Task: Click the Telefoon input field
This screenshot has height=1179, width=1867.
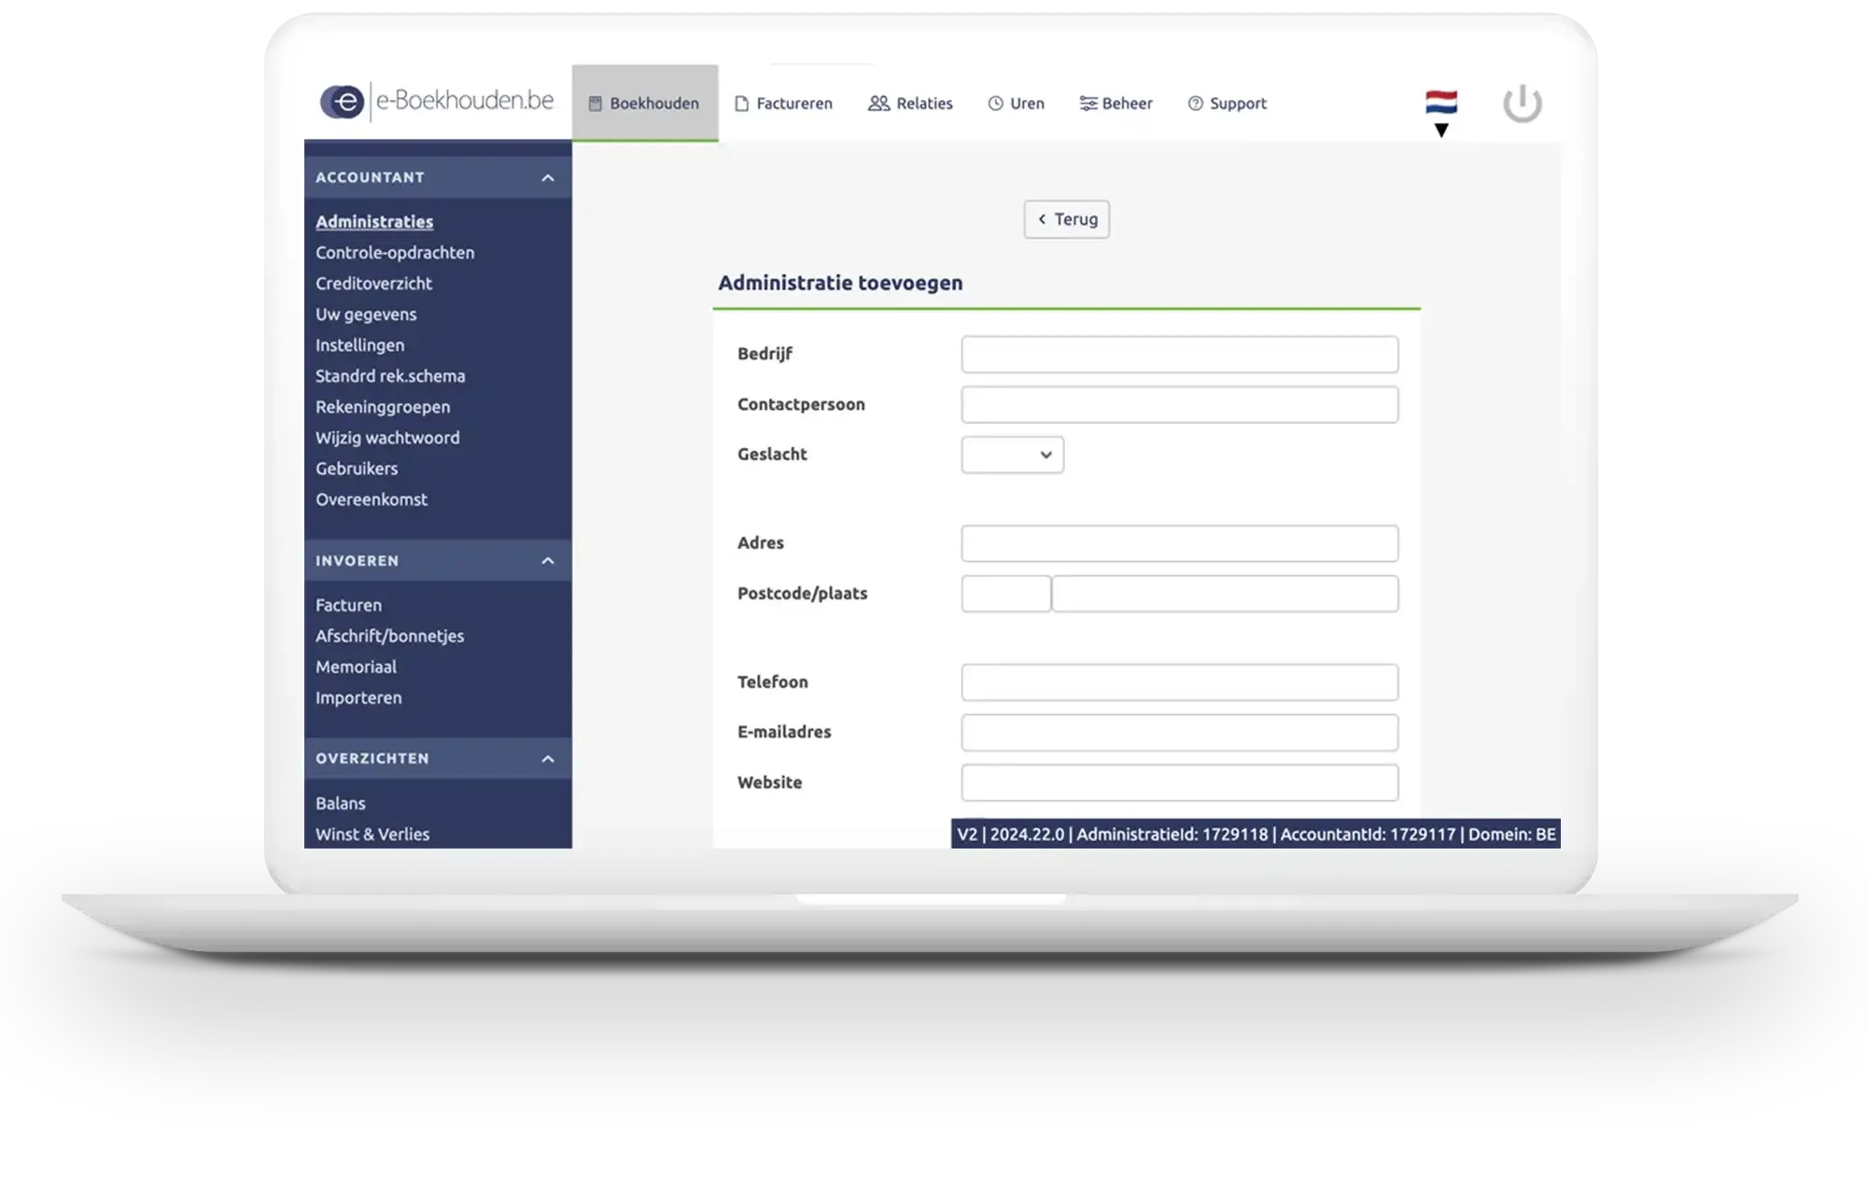Action: pyautogui.click(x=1180, y=682)
